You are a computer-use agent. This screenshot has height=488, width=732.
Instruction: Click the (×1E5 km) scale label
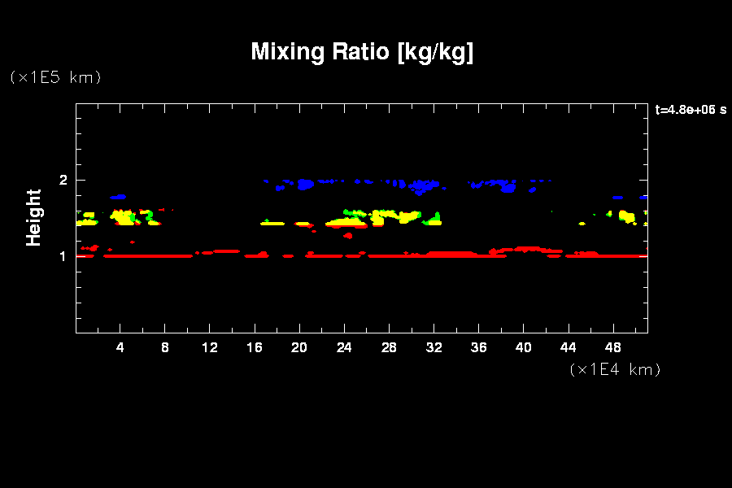point(54,77)
